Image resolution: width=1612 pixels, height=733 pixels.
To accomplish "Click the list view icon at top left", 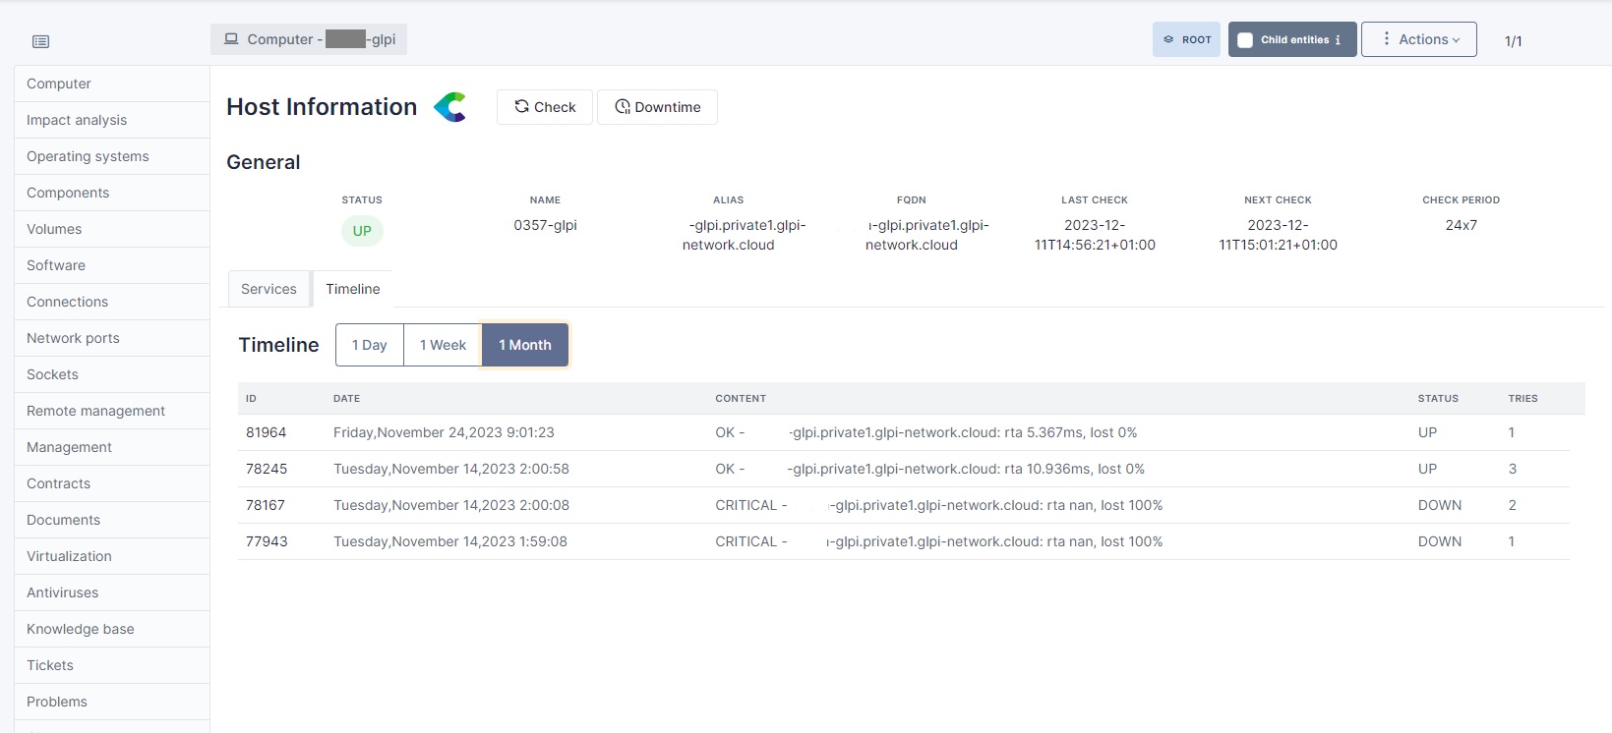I will [x=40, y=41].
